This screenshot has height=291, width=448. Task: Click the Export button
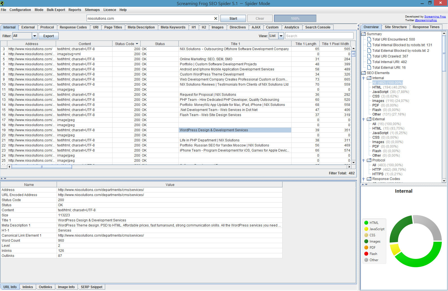tap(48, 36)
